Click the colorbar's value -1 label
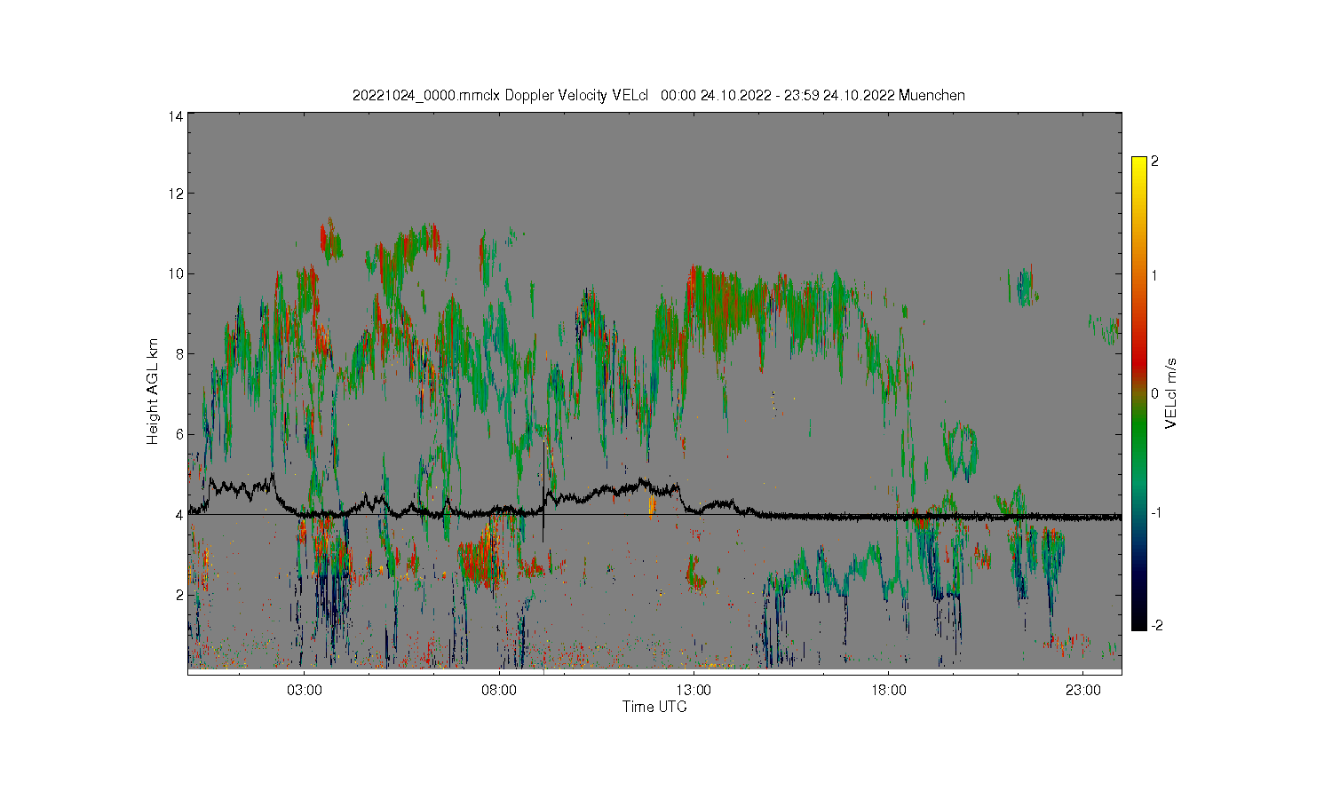Screen dimensions: 1332x799 point(1156,513)
